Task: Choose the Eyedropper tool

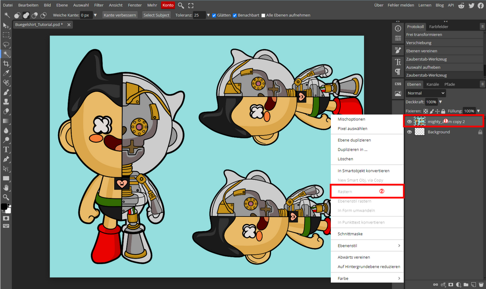Action: [x=6, y=73]
